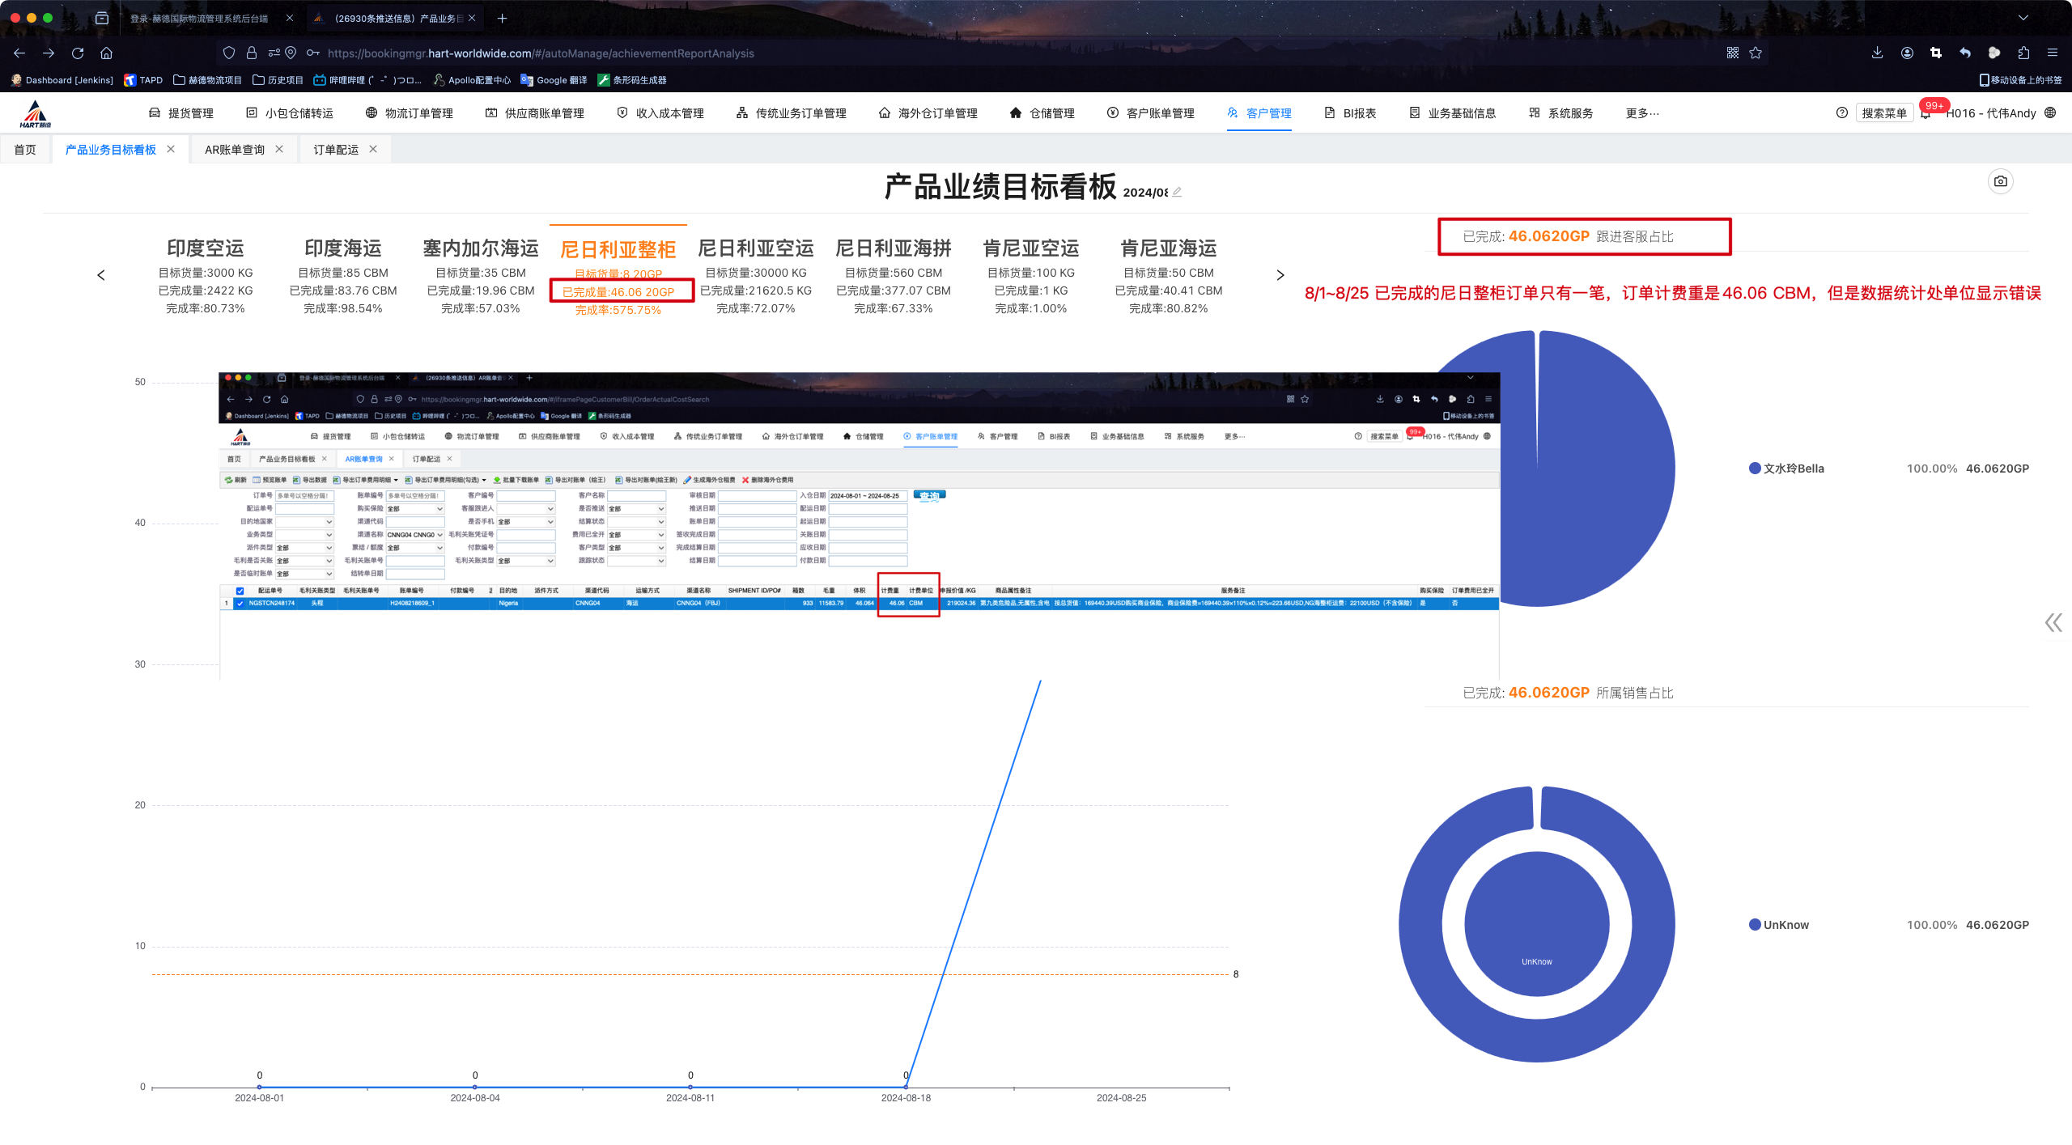This screenshot has width=2072, height=1145.
Task: Click the 搜索菜单 button
Action: coord(1883,113)
